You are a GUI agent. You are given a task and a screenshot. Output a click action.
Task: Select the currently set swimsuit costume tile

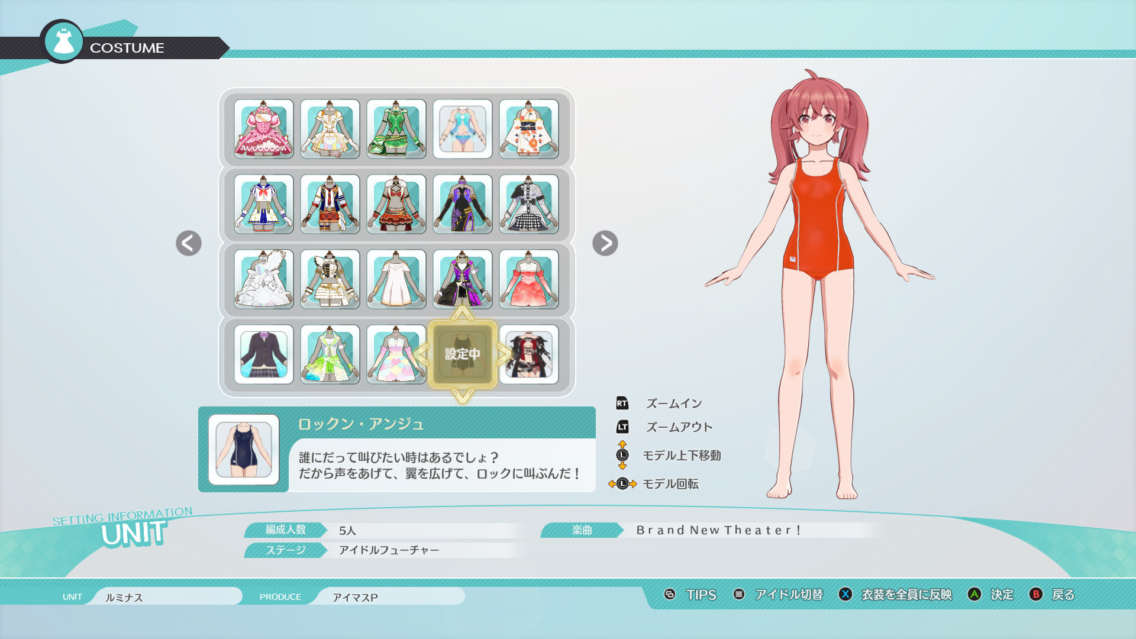click(463, 354)
